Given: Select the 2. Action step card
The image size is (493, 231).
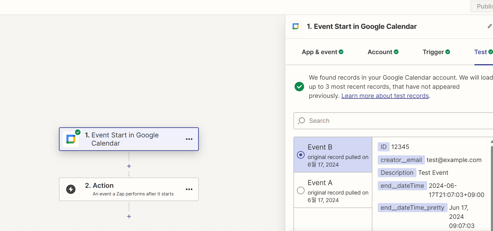Looking at the screenshot, I should 129,189.
